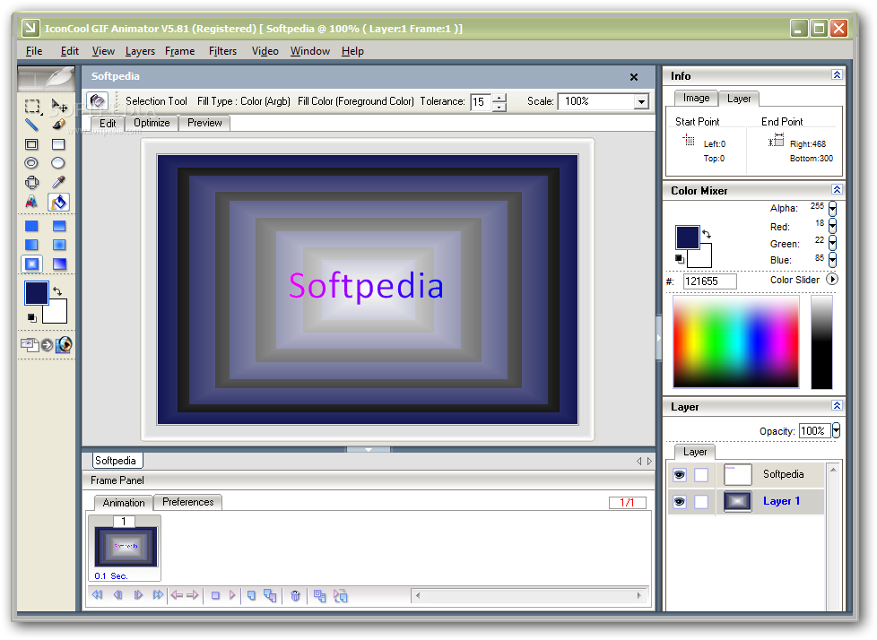This screenshot has height=640, width=877.
Task: Choose the solid fill style square
Action: tap(31, 226)
